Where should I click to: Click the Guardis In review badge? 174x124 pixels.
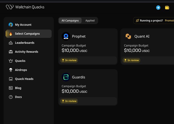pos(69,101)
